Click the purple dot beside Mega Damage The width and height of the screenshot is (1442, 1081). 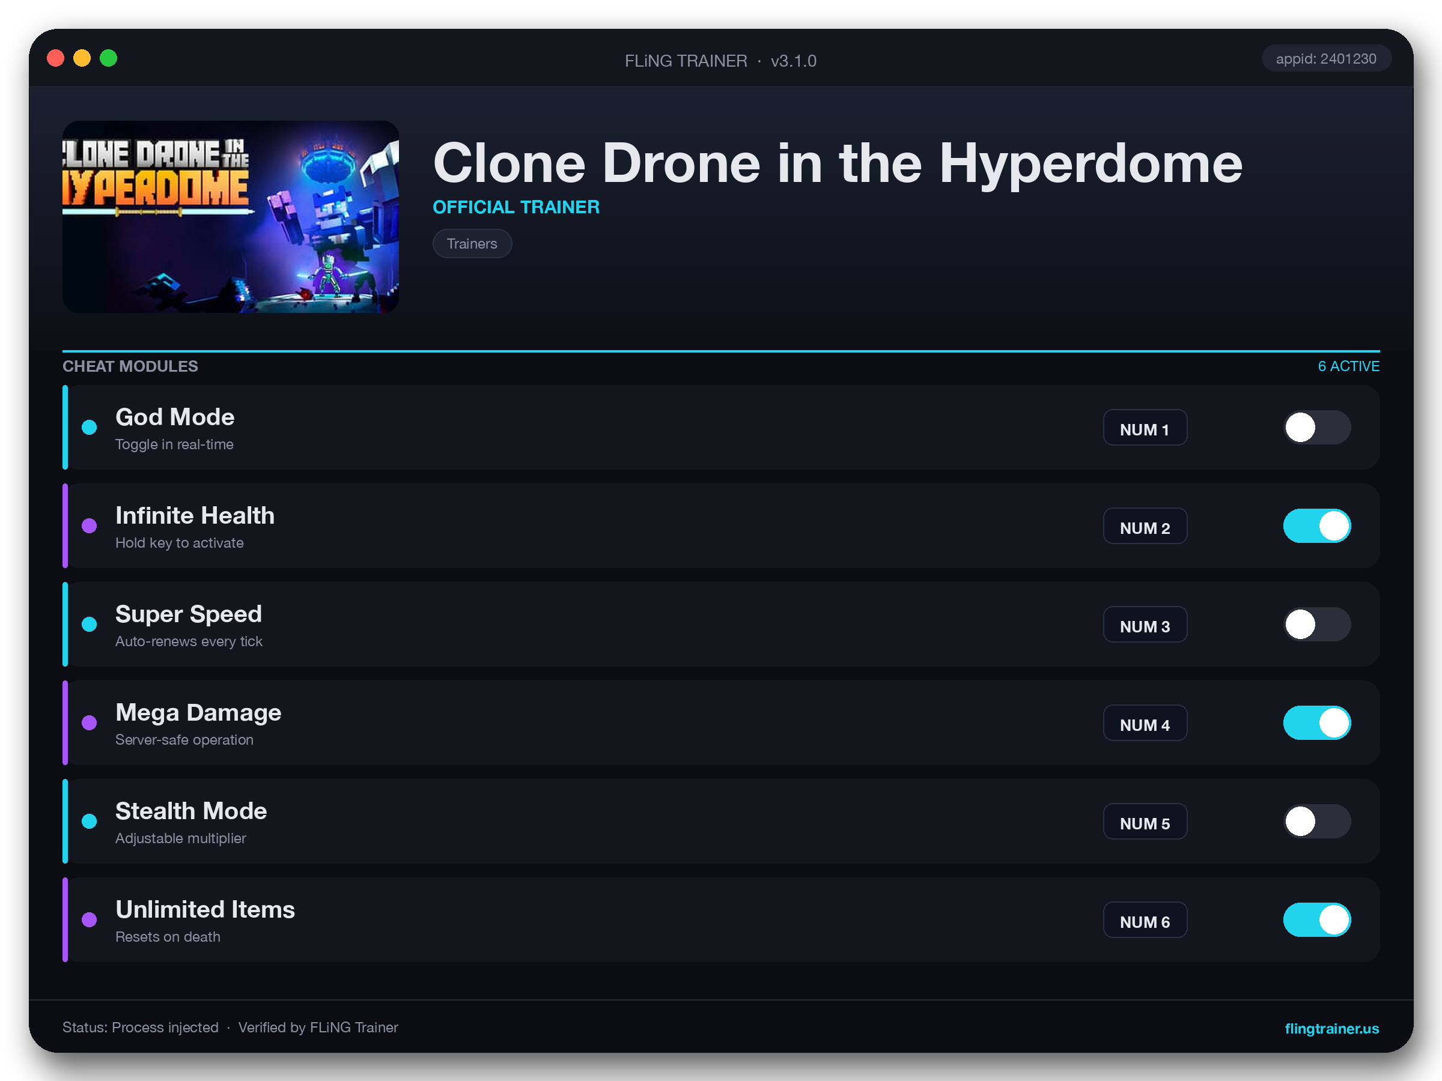point(90,722)
